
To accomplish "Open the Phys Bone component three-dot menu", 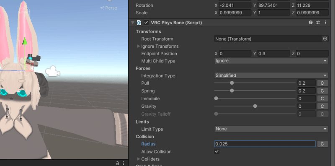I will 325,23.
